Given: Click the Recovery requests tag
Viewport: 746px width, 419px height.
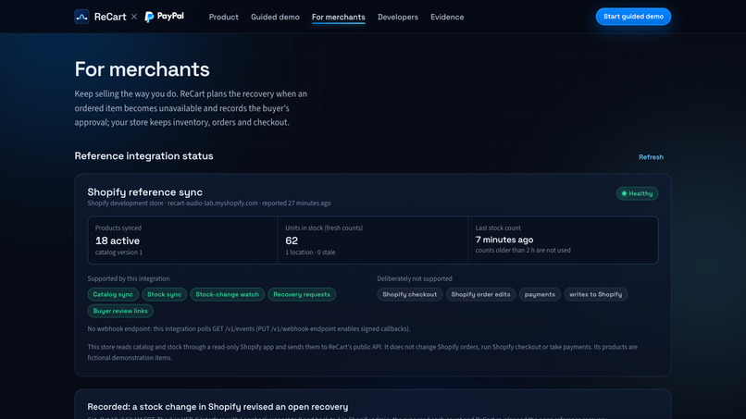Looking at the screenshot, I should coord(302,294).
